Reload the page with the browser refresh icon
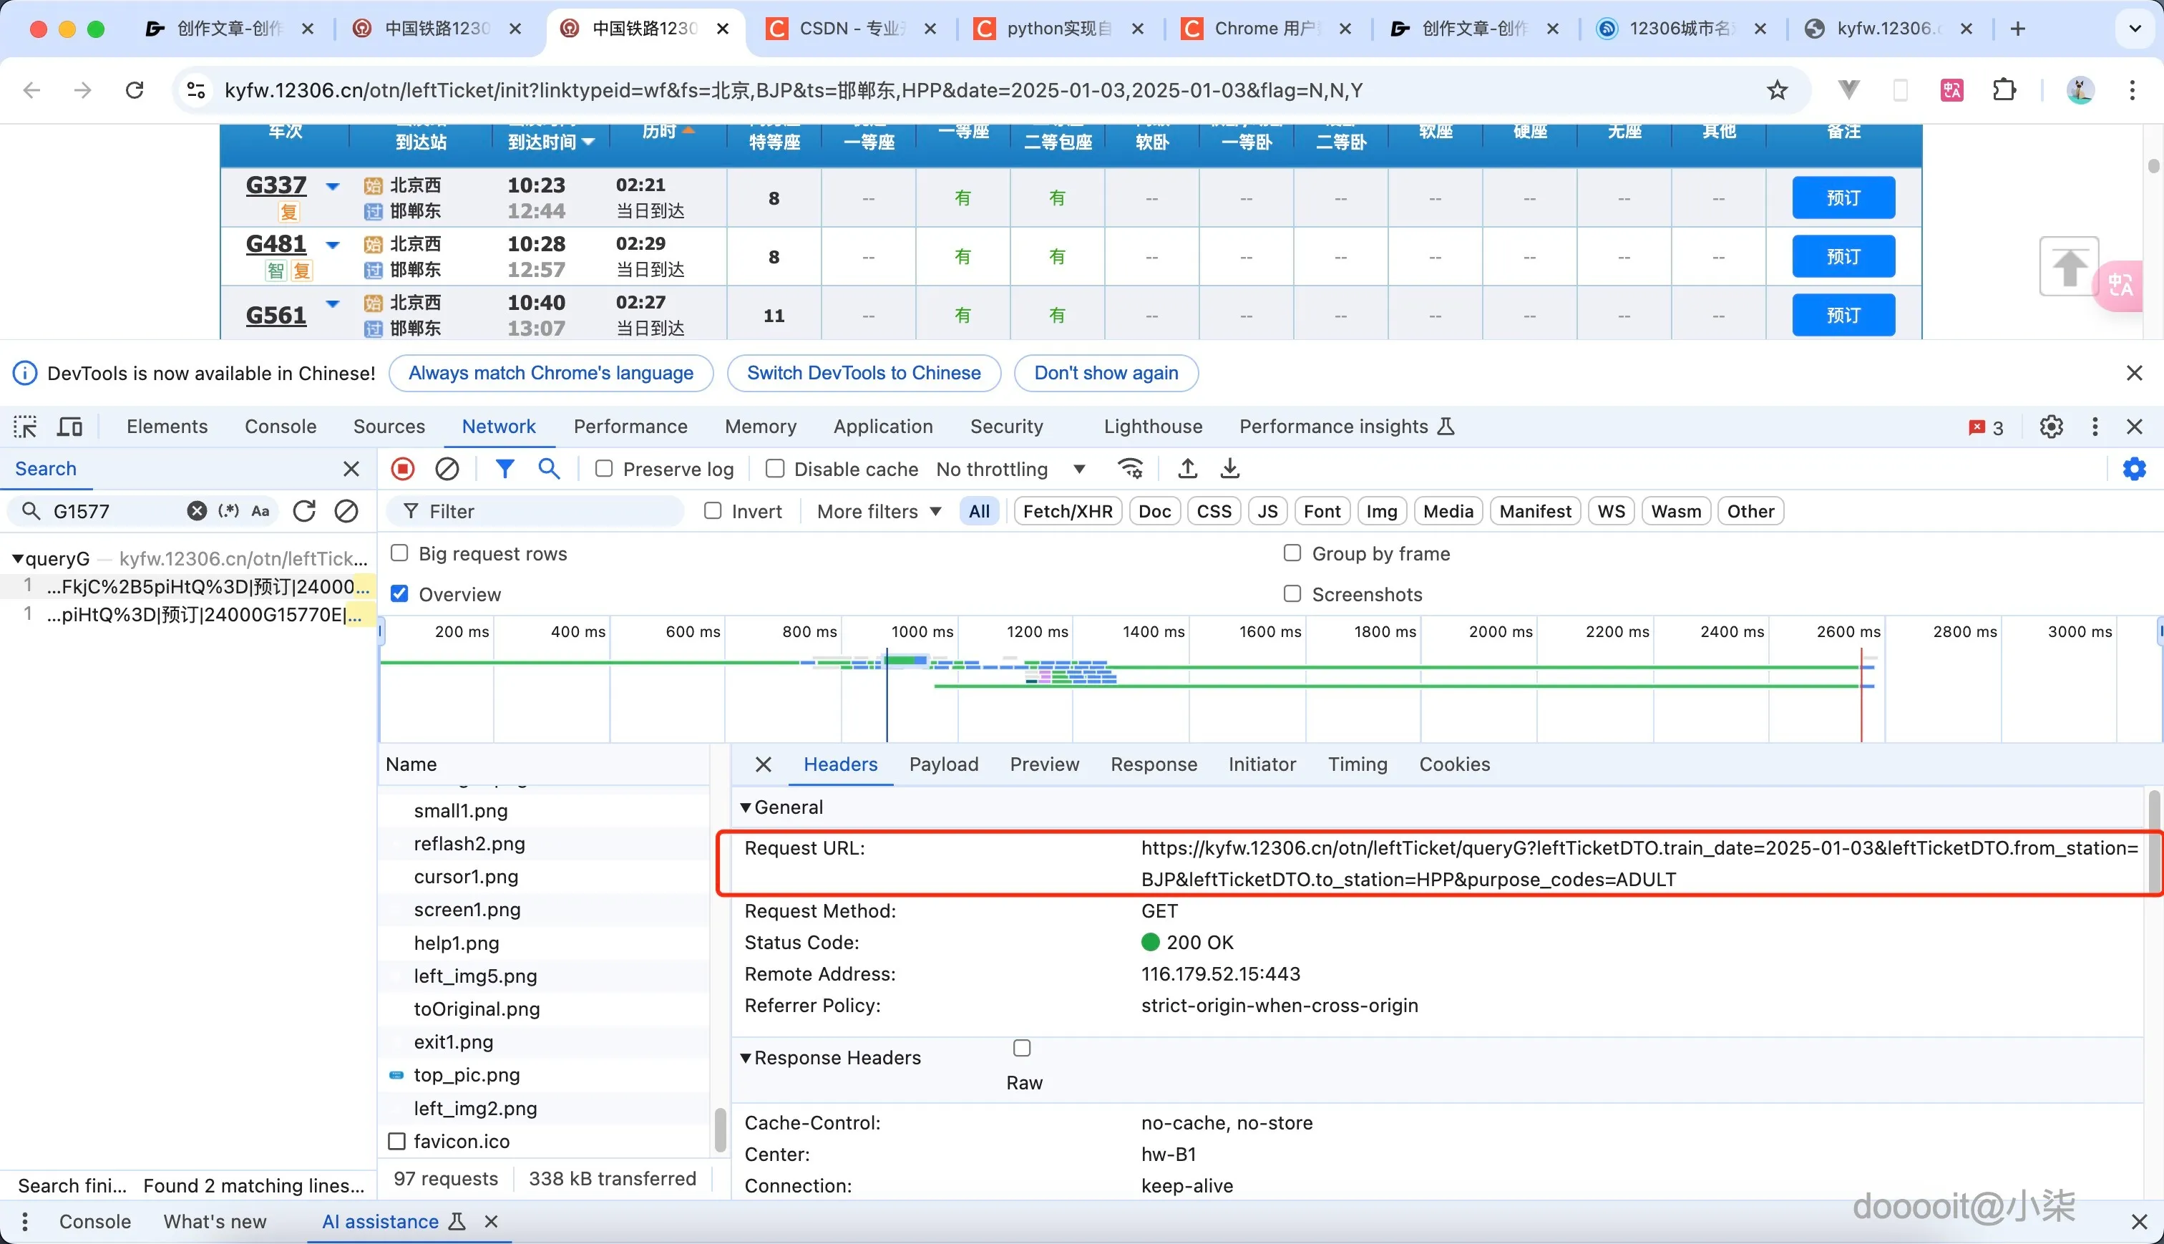 click(134, 89)
